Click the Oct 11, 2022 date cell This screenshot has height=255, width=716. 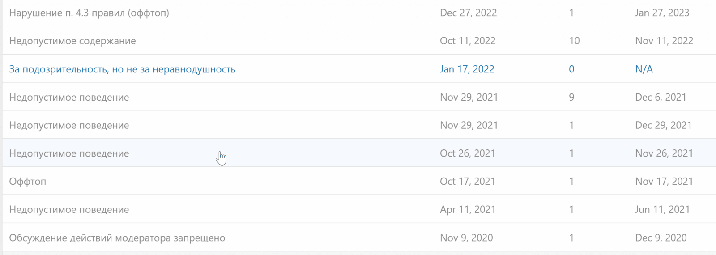pos(468,41)
